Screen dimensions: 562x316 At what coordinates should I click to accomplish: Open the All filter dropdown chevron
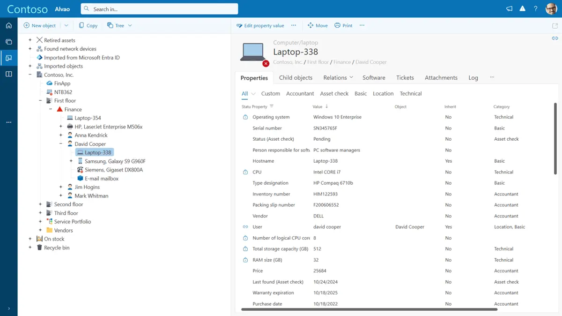coord(253,94)
